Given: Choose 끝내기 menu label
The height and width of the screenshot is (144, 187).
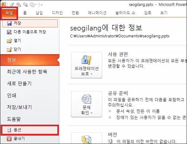Looking at the screenshot, I should click(19, 138).
